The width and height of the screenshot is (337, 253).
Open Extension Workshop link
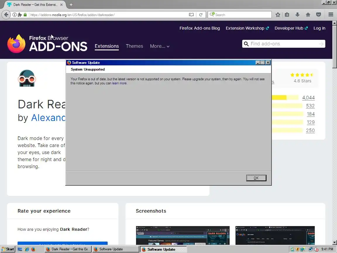[x=247, y=28]
